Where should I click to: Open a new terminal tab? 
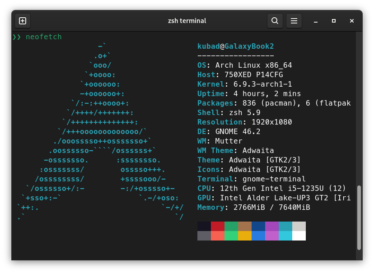click(23, 21)
